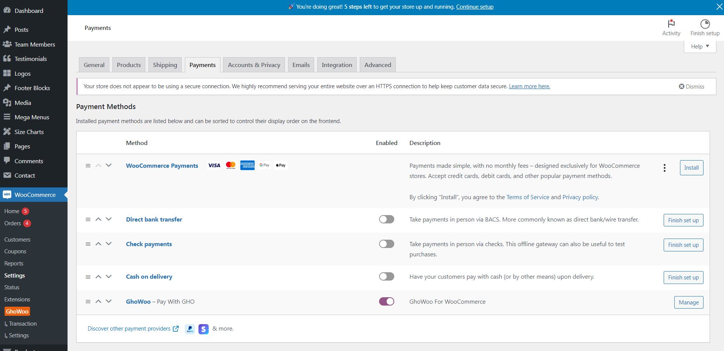The height and width of the screenshot is (351, 724).
Task: Move Cash on delivery up
Action: pyautogui.click(x=98, y=277)
